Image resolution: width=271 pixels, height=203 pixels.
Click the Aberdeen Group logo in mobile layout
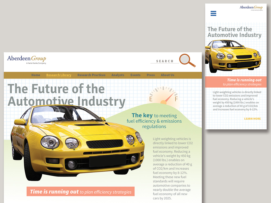point(251,8)
